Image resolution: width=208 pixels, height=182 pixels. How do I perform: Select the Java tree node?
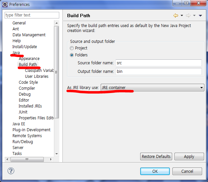[x=16, y=53]
